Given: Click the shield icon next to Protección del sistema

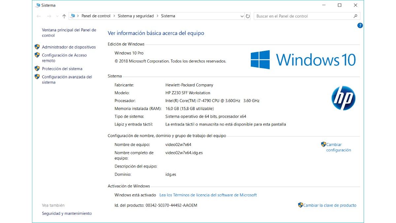Looking at the screenshot, I should 37,69.
